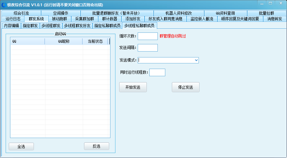The width and height of the screenshot is (287, 158).
Task: Click the app logo icon in title bar
Action: [4, 5]
